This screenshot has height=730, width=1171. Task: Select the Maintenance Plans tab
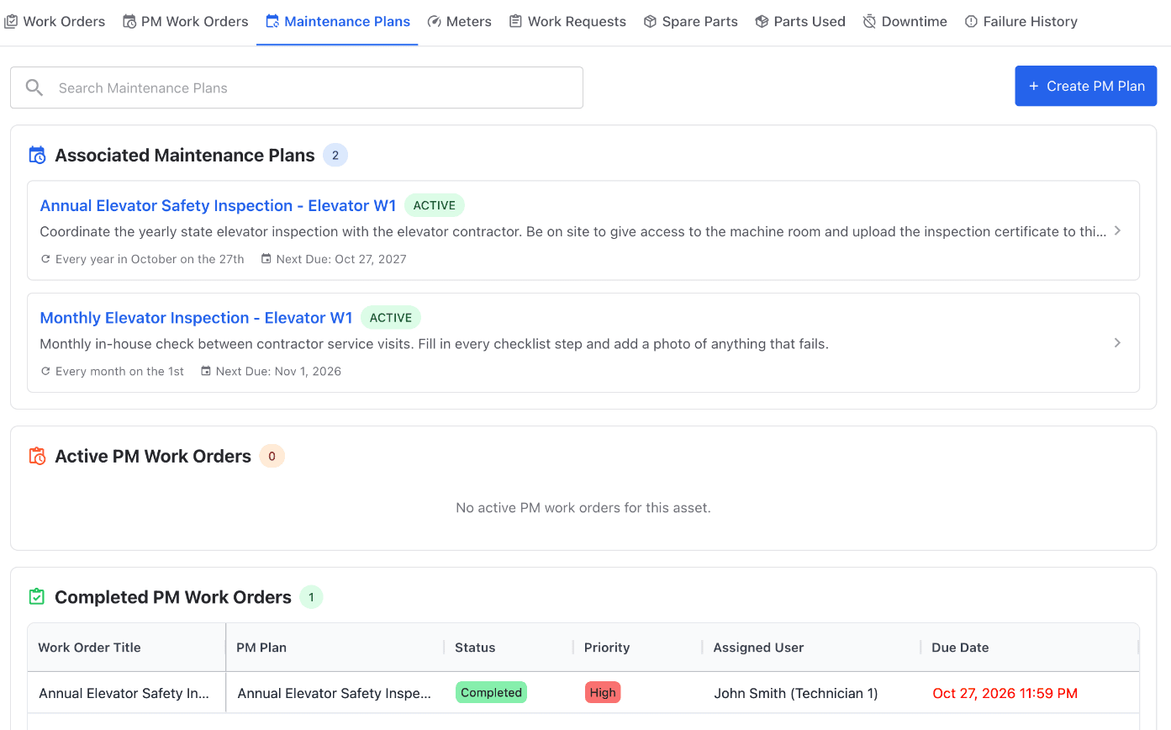pos(337,22)
